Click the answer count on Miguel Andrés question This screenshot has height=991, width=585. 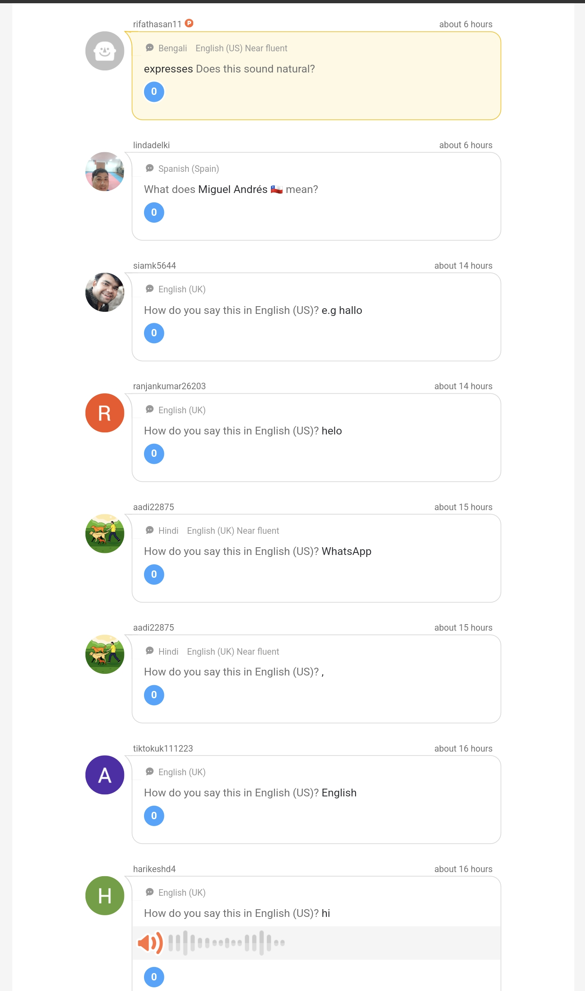[x=154, y=213]
